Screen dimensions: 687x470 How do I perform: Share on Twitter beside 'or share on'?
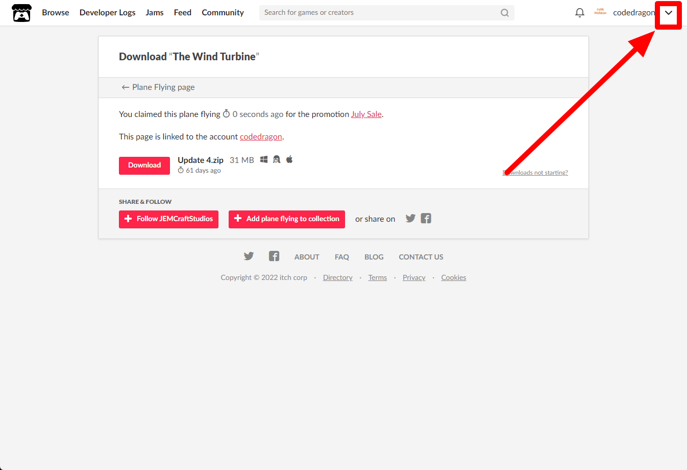pos(410,219)
